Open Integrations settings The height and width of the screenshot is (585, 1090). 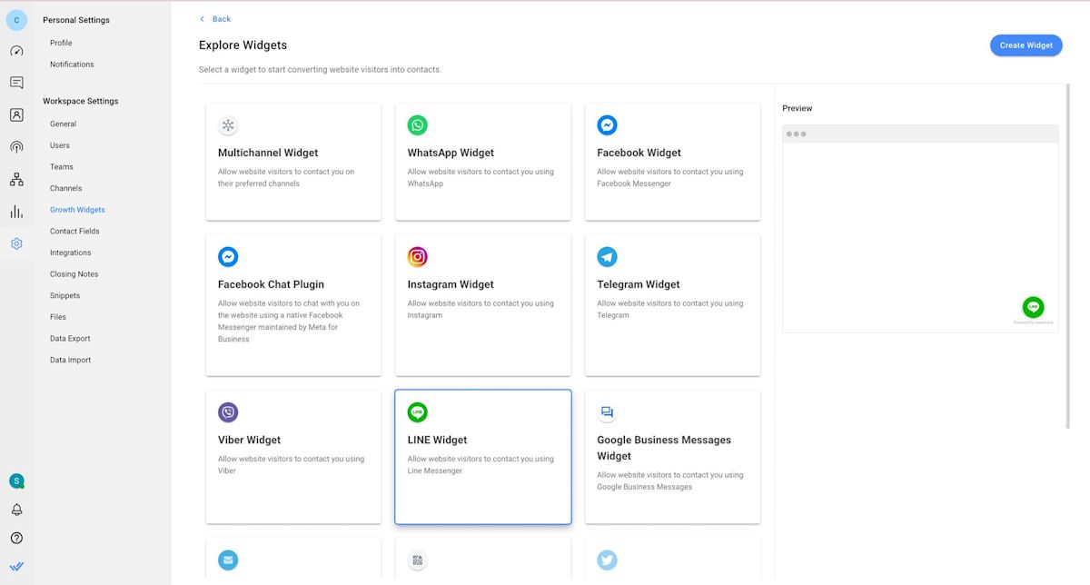click(x=70, y=253)
